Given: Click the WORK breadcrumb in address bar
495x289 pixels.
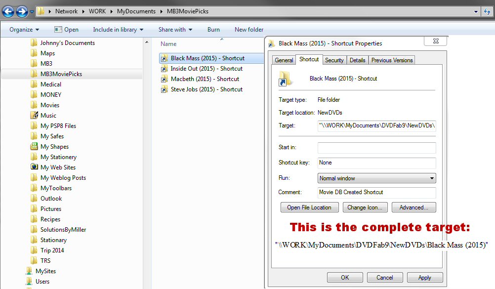Looking at the screenshot, I should point(97,11).
